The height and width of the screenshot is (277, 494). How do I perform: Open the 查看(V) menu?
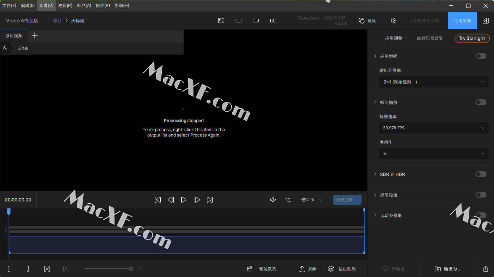coord(46,5)
